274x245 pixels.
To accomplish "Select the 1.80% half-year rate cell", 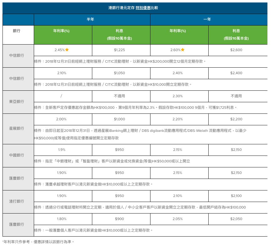I will [x=63, y=219].
